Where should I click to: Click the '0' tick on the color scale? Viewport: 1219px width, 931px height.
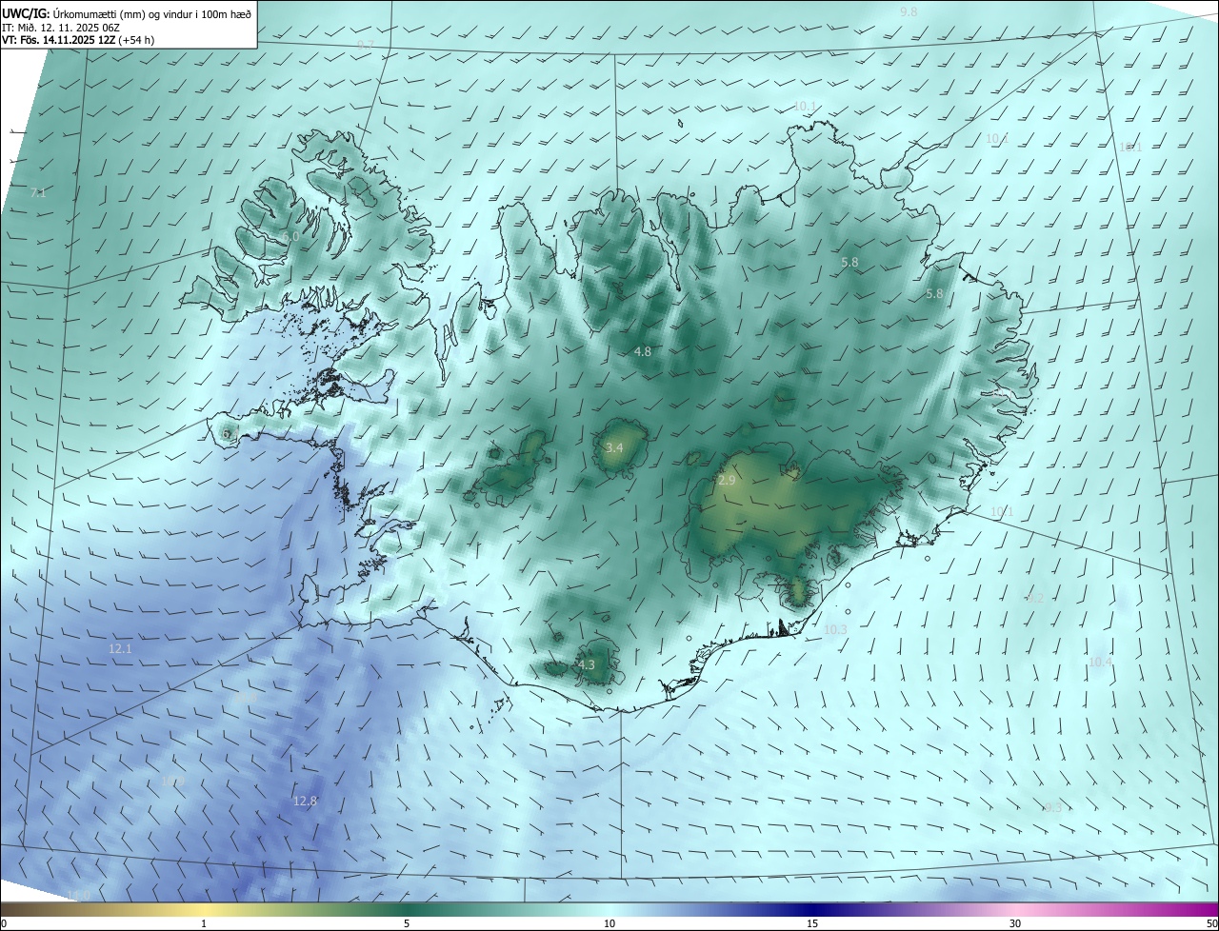click(4, 923)
